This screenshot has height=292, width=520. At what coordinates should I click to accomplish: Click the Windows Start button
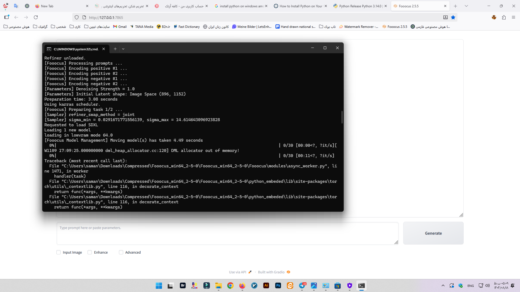pos(159,286)
